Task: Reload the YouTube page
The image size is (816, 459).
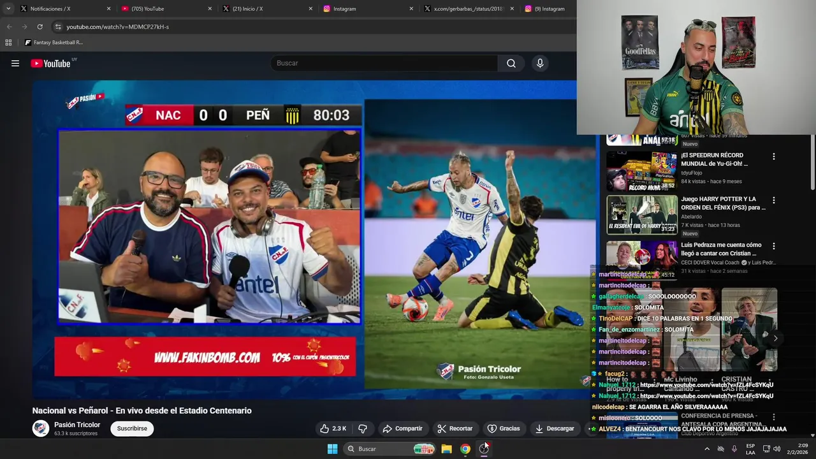Action: pyautogui.click(x=40, y=27)
